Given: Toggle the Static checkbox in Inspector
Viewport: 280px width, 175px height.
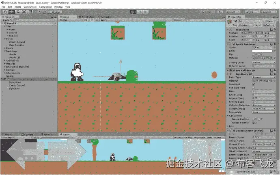Looking at the screenshot, I should click(265, 21).
